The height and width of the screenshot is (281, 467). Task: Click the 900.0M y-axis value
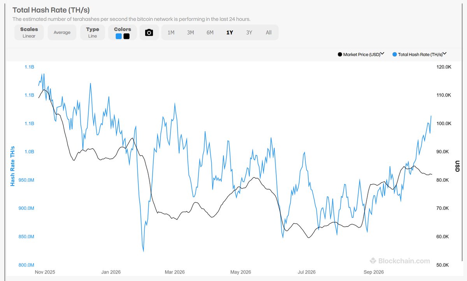(x=26, y=208)
